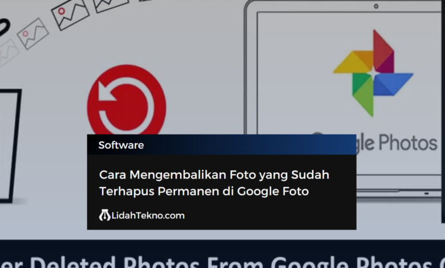Click the red restore circular arrow icon
445x268 pixels.
coord(127,100)
